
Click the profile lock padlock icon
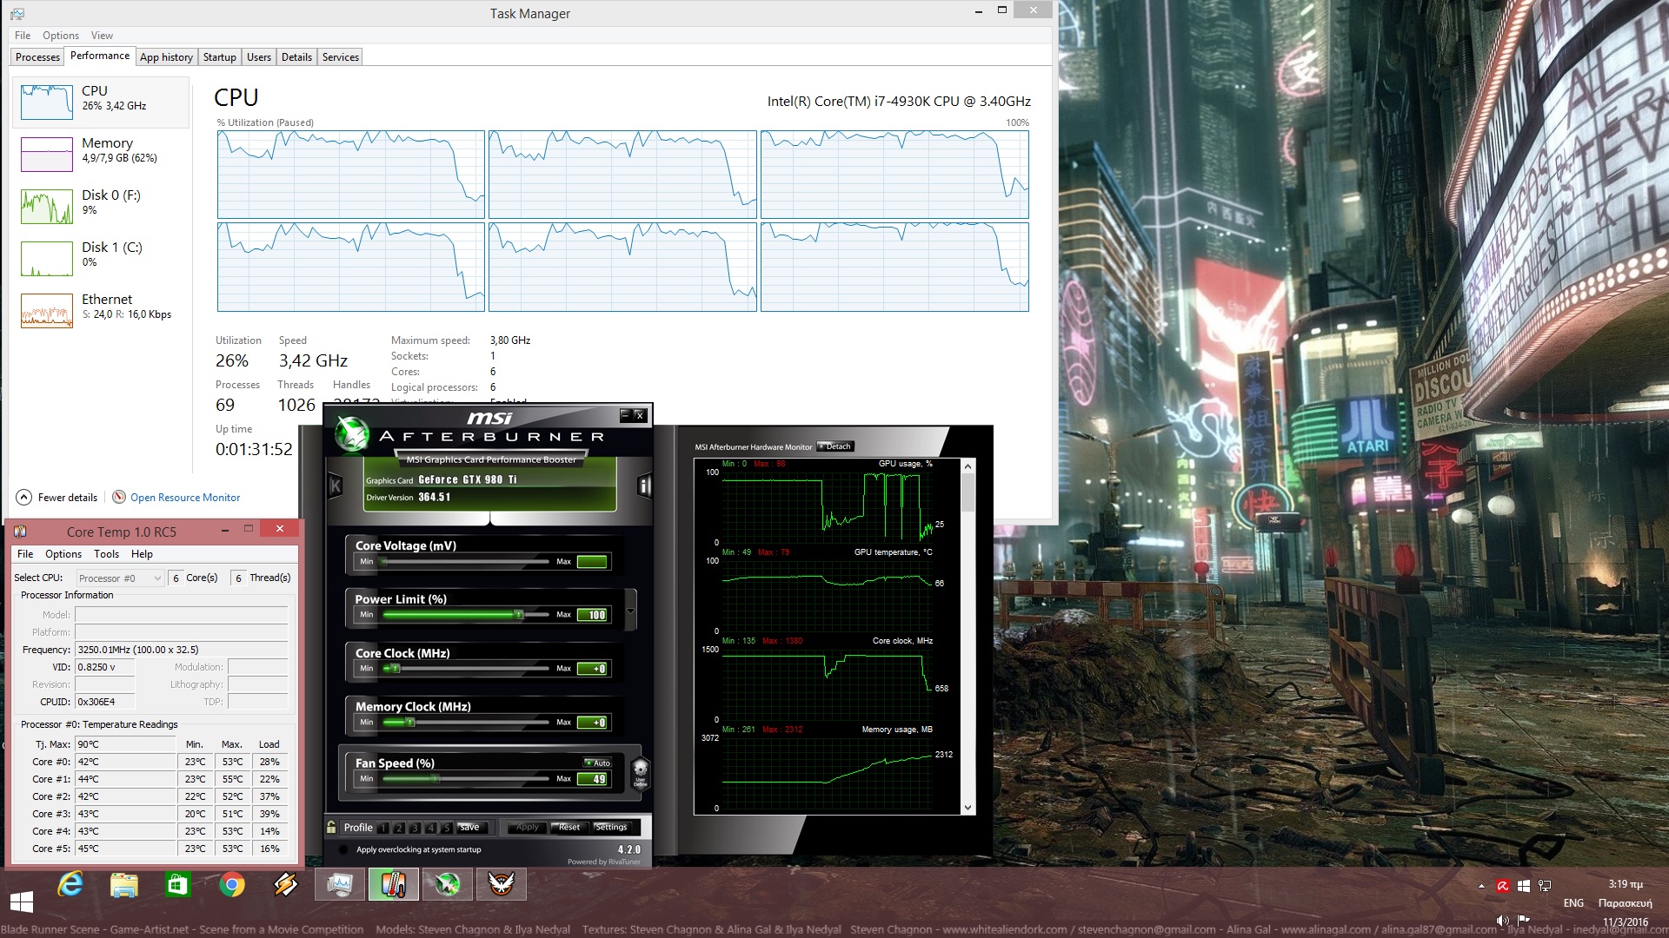coord(331,827)
